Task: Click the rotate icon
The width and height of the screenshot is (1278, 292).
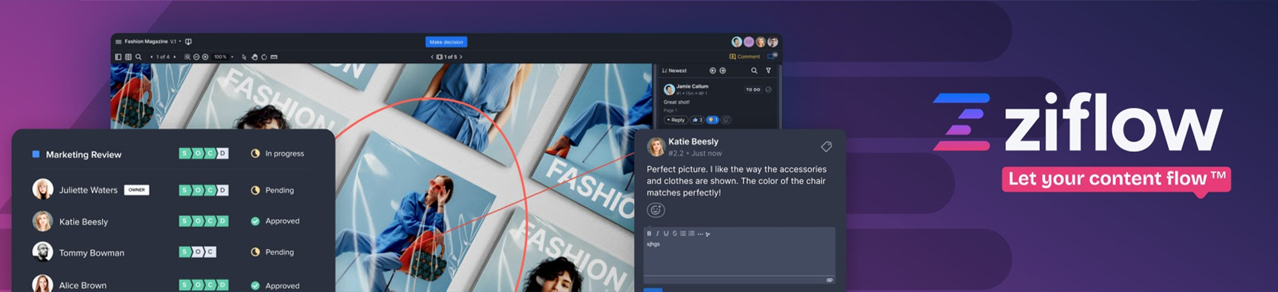Action: pos(264,57)
